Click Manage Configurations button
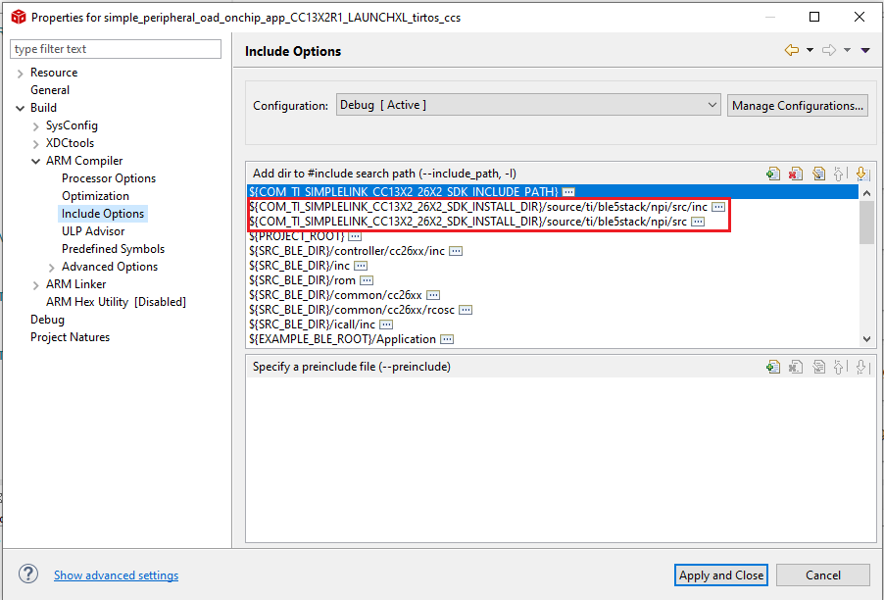The image size is (884, 600). tap(797, 106)
